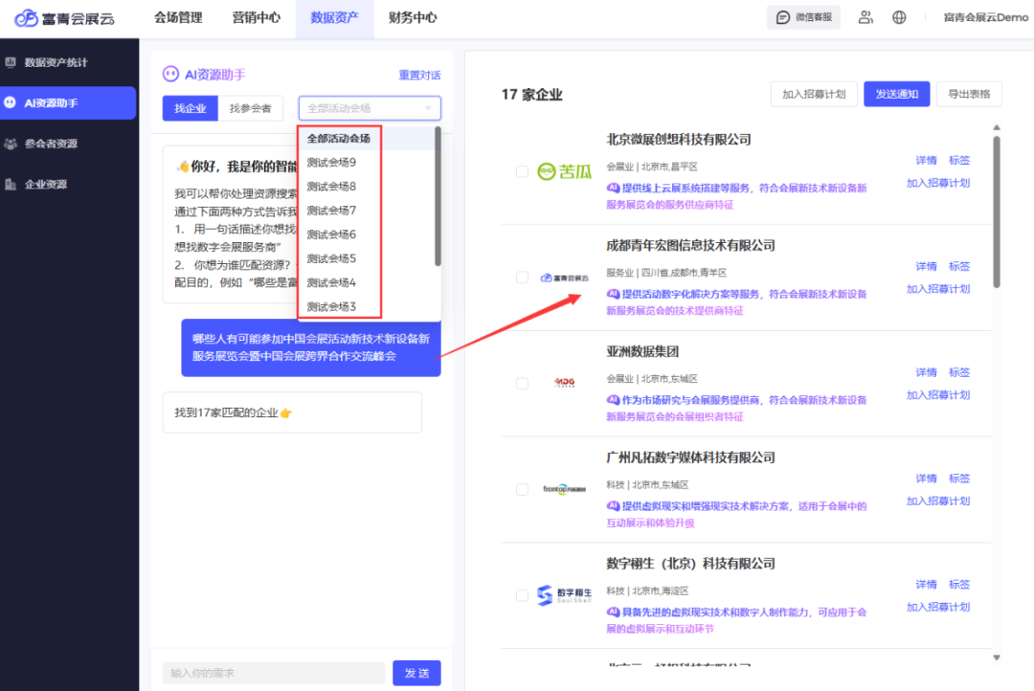Open the 财务中心 top menu

tap(413, 18)
